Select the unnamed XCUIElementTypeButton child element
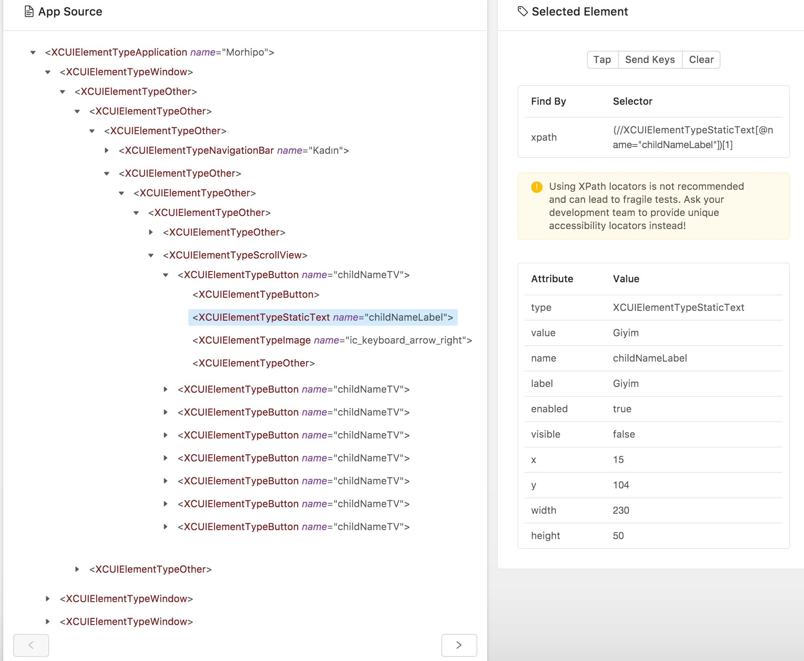This screenshot has height=661, width=804. (255, 295)
